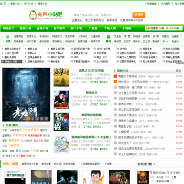This screenshot has width=184, height=184.
Task: Open the 最强弃少 book cover thumbnail
Action: [x=61, y=100]
